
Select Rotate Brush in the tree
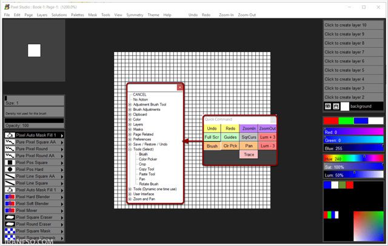point(149,184)
